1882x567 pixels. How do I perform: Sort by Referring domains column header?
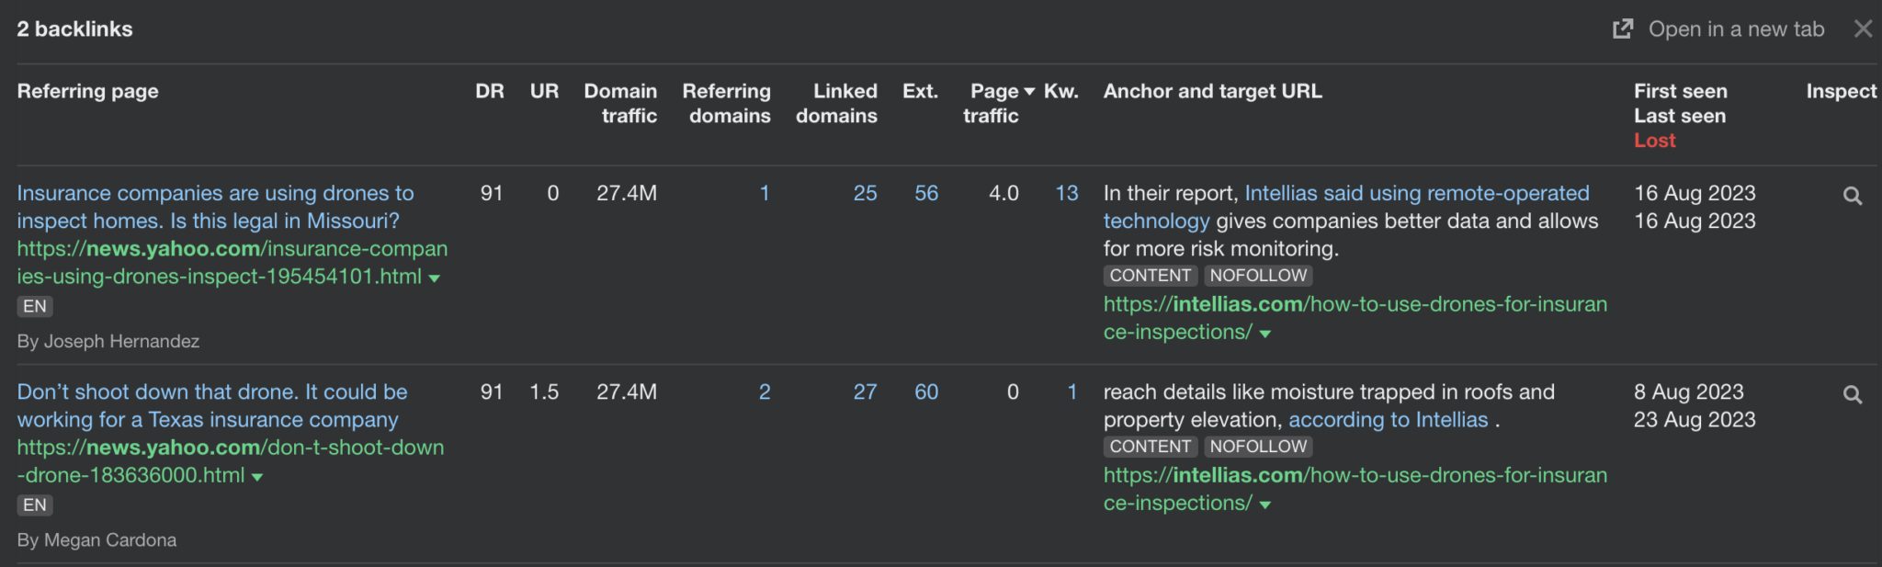pyautogui.click(x=726, y=103)
